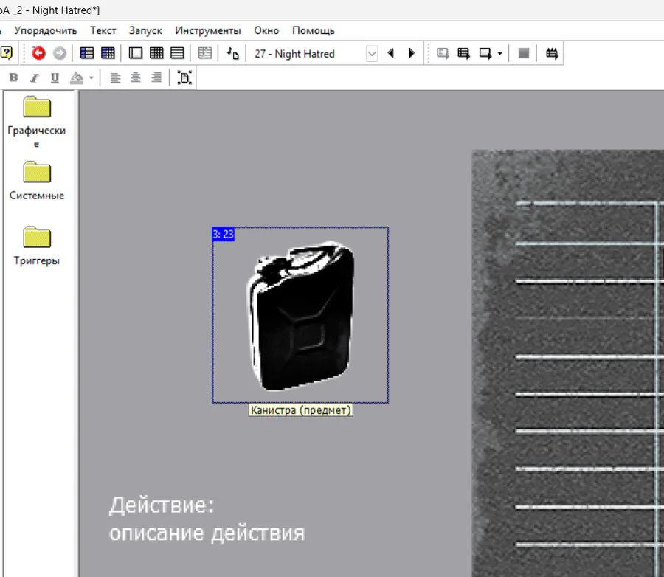The image size is (664, 577).
Task: Open the Триггеры folder
Action: click(x=37, y=246)
